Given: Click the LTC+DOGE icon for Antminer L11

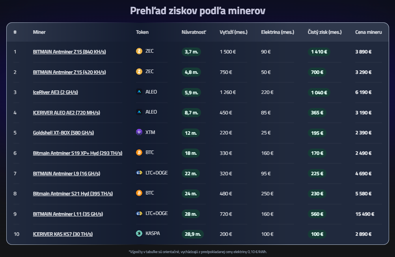Looking at the screenshot, I should [x=139, y=213].
